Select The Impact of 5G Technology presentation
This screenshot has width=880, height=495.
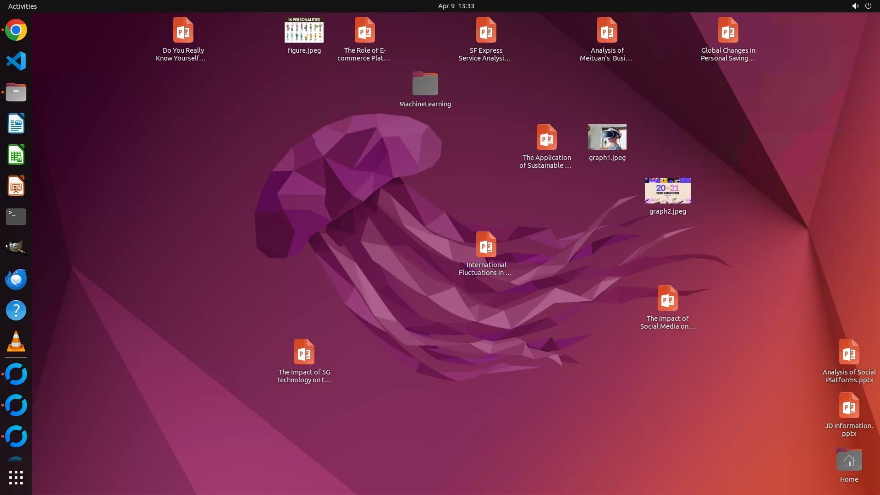click(x=304, y=352)
